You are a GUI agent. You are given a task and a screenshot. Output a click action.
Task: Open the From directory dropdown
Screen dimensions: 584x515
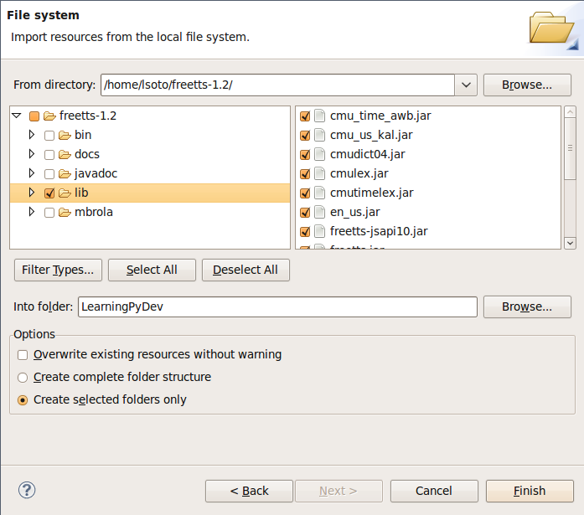(x=466, y=85)
